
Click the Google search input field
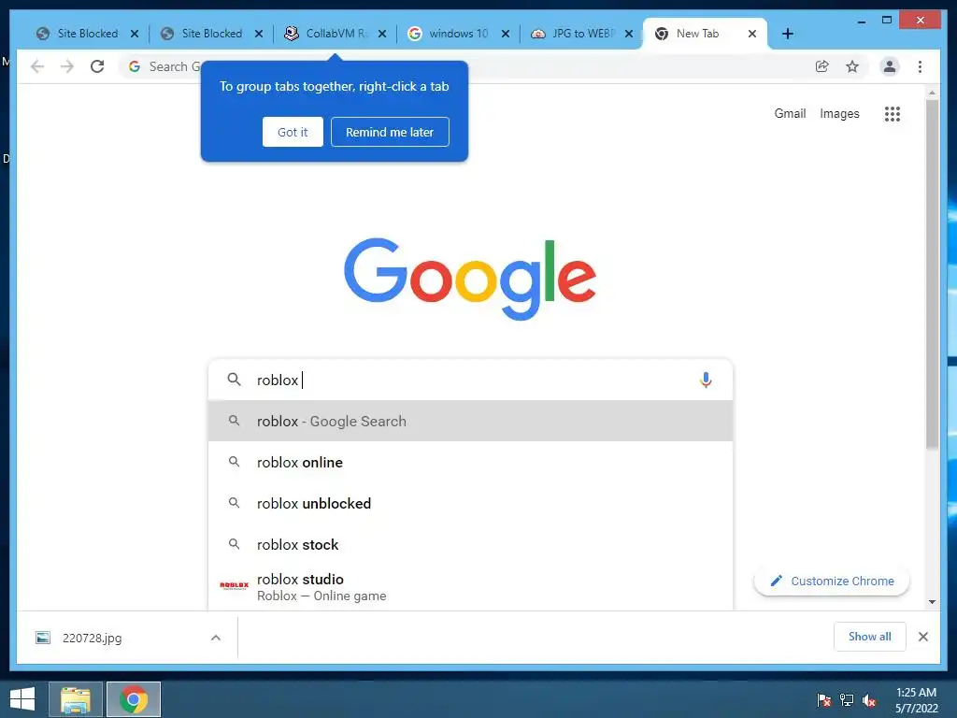click(x=471, y=380)
